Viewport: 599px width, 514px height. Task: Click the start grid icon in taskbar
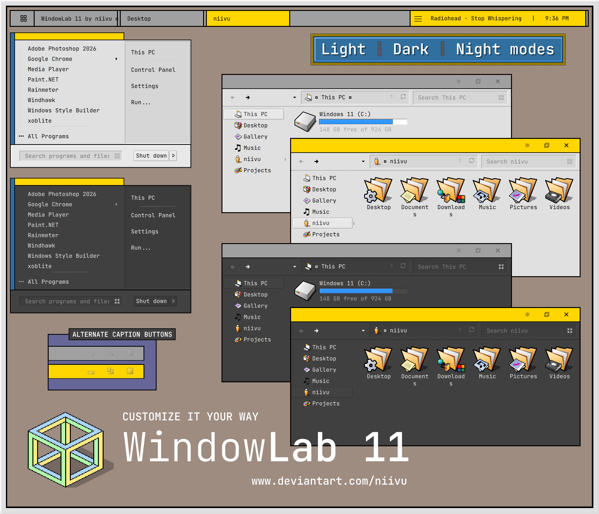click(23, 18)
